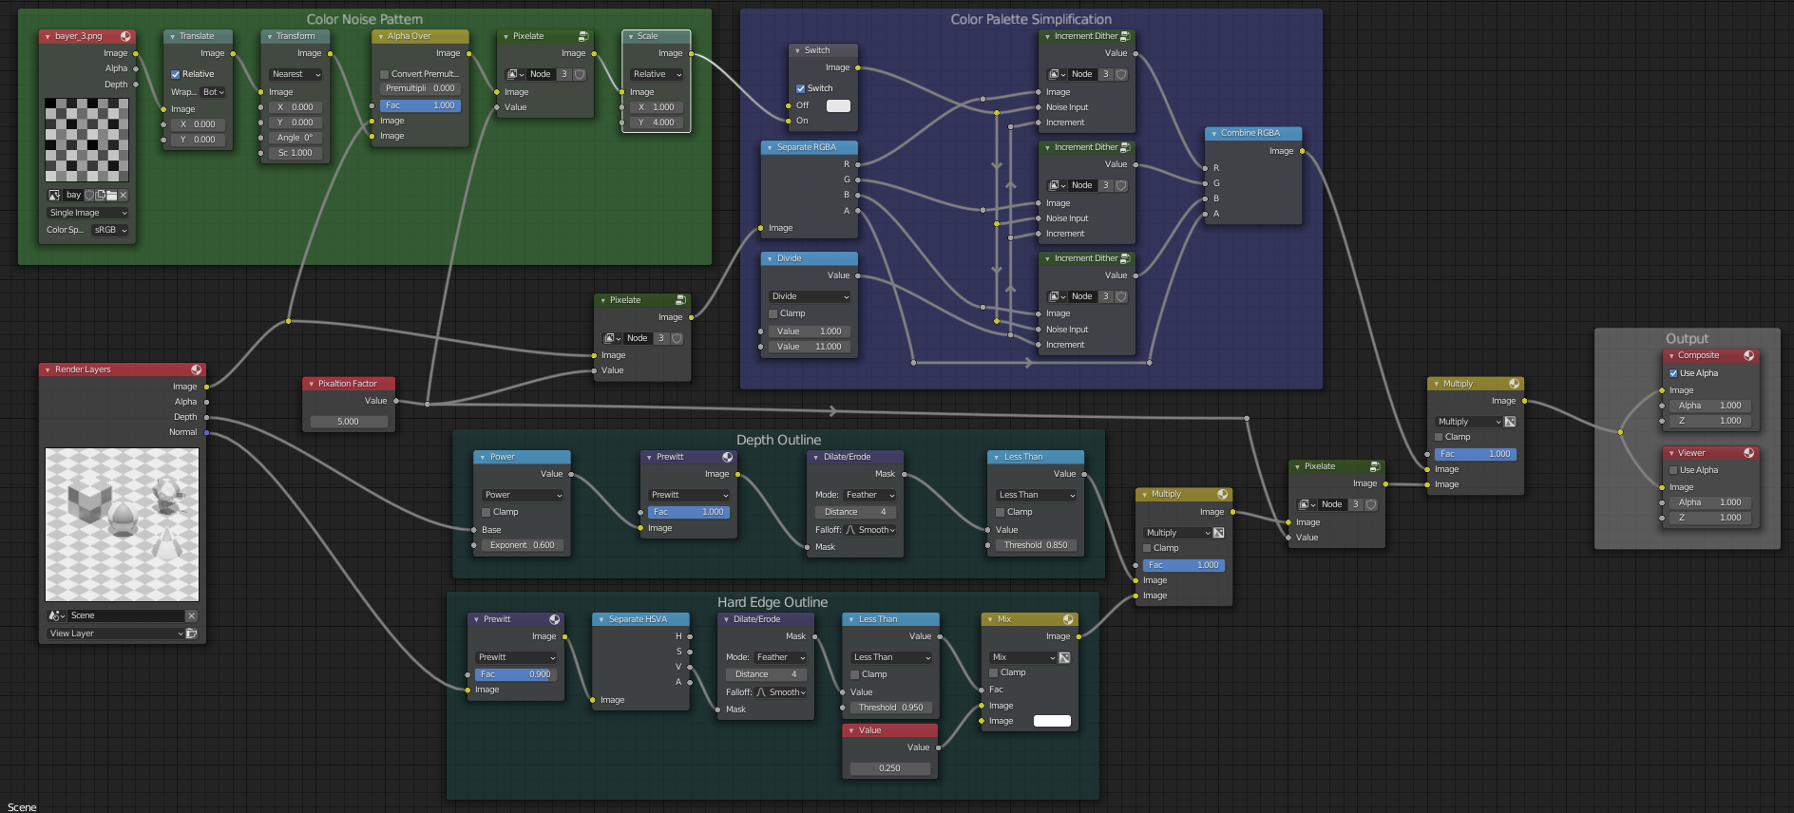This screenshot has height=813, width=1794.
Task: Click group icon on first Increment Dither header
Action: coord(1125,36)
